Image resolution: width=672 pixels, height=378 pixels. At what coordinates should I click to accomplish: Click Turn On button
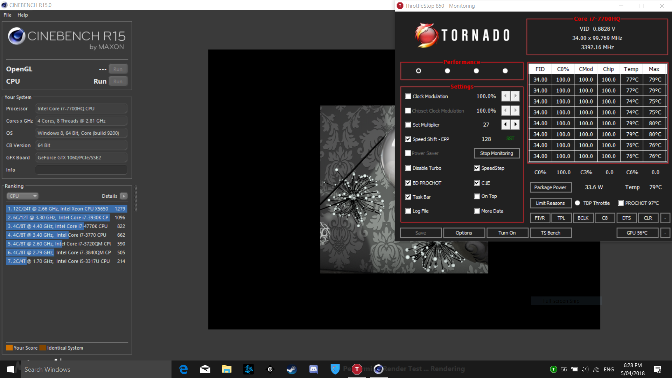tap(507, 233)
